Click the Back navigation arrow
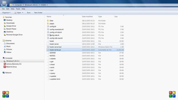The image size is (178, 100). (x=2, y=5)
